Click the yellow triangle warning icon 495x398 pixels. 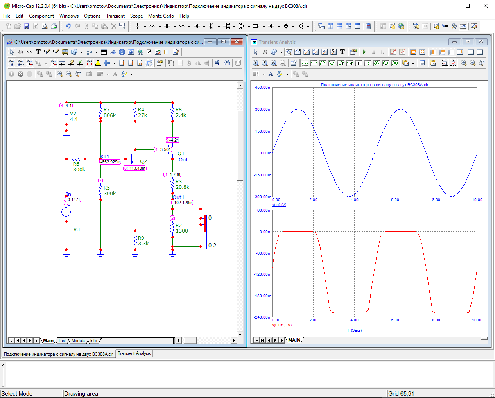point(98,63)
